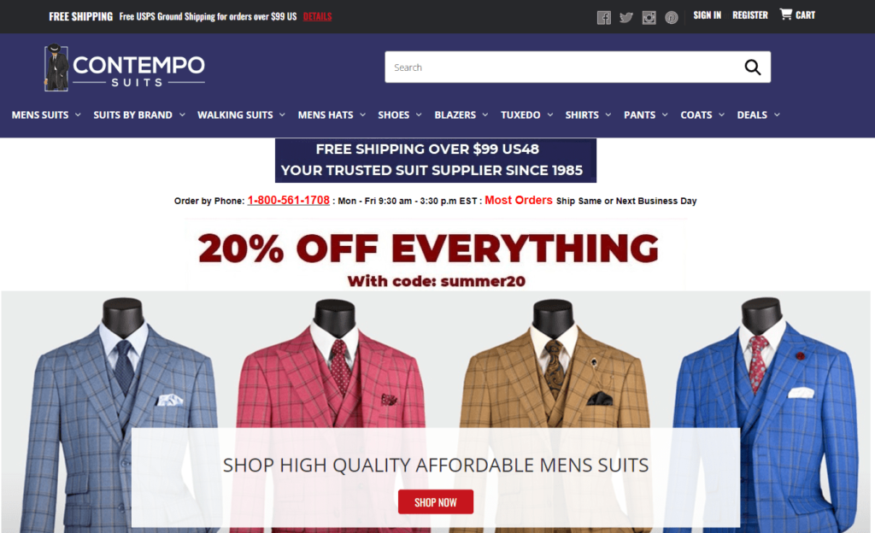Open the Instagram camera icon
Screen dimensions: 875x533
pos(649,18)
